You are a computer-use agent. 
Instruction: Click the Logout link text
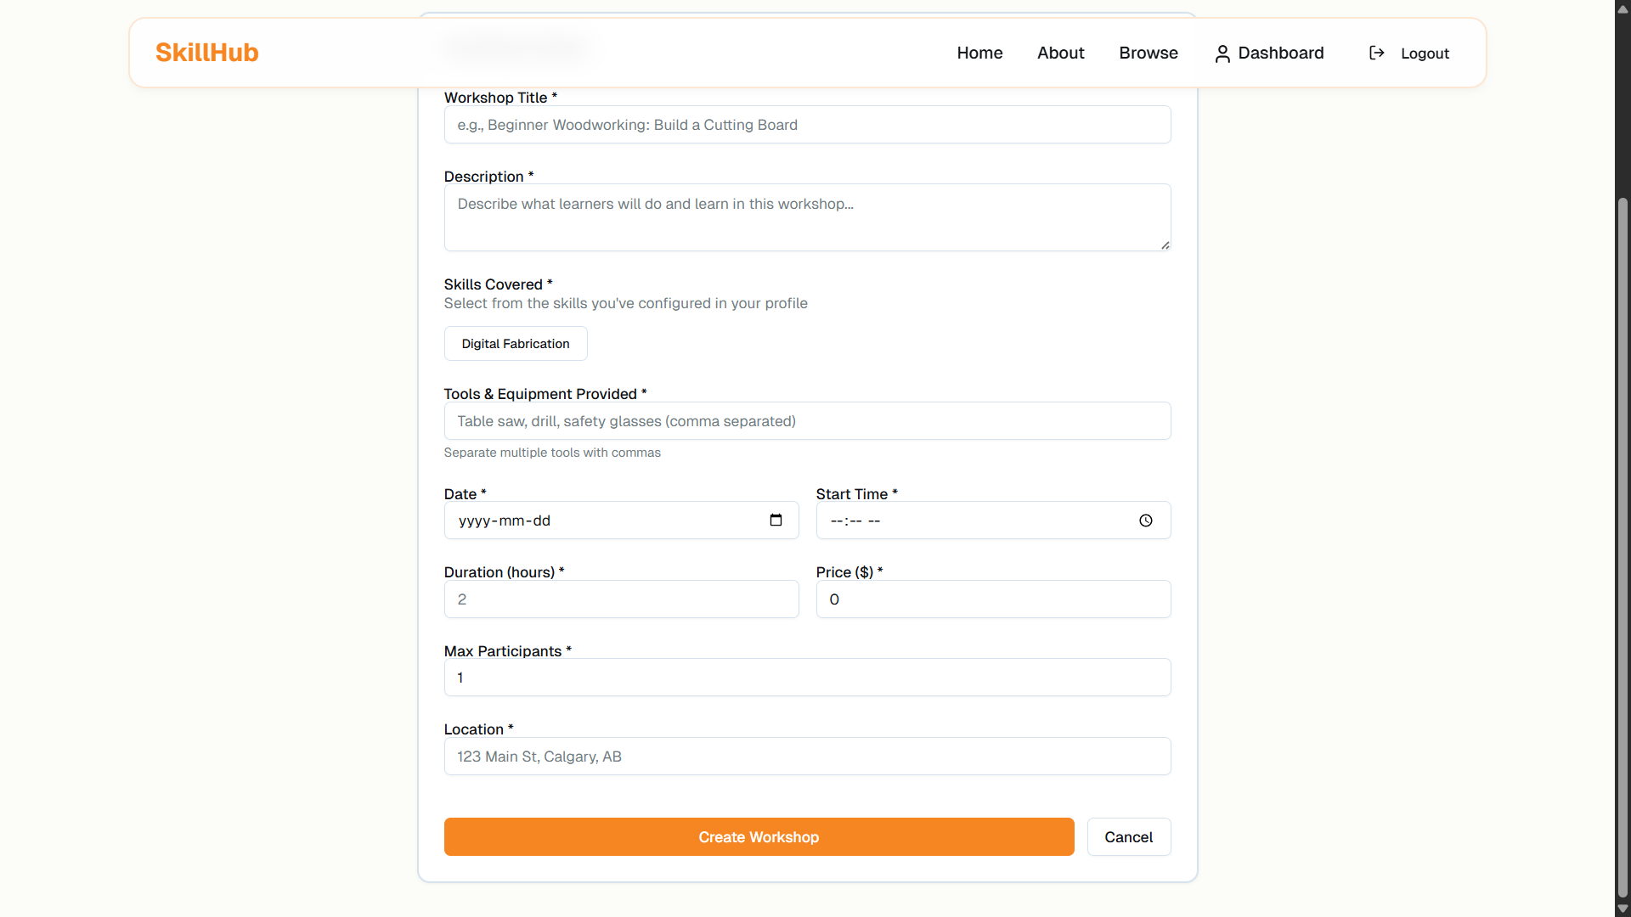tap(1425, 53)
